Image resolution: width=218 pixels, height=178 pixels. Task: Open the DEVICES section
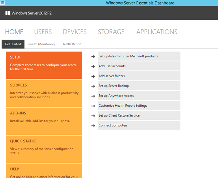pyautogui.click(x=75, y=32)
